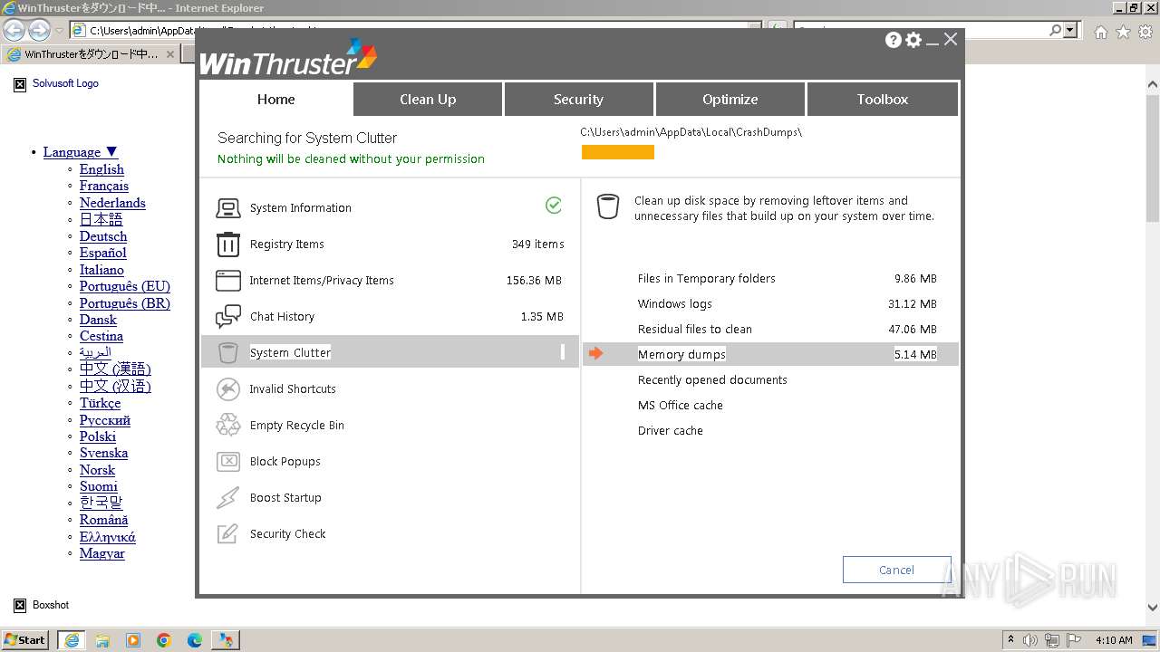The height and width of the screenshot is (652, 1160).
Task: Select the Driver cache row
Action: pyautogui.click(x=770, y=431)
